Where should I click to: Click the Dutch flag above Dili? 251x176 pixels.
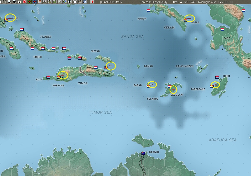96,68
